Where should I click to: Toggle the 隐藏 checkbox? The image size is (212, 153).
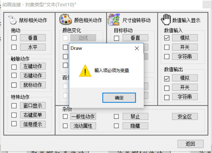click(116, 126)
